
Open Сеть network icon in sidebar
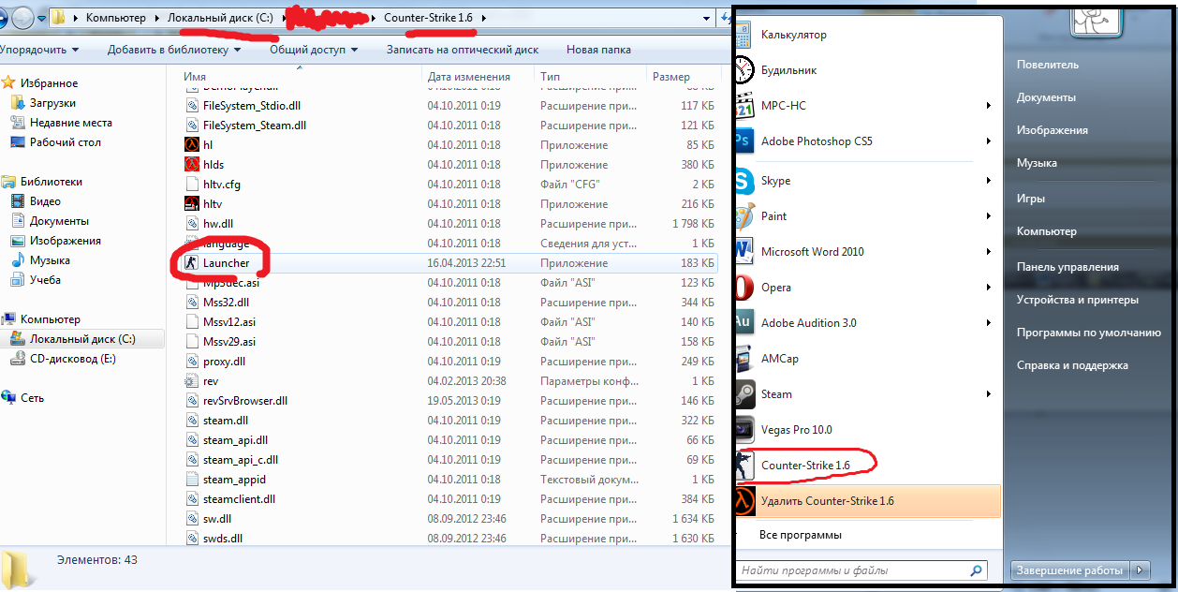point(9,398)
